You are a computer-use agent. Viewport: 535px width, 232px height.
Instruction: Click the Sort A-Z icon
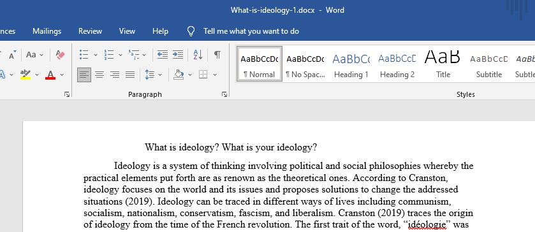point(198,55)
